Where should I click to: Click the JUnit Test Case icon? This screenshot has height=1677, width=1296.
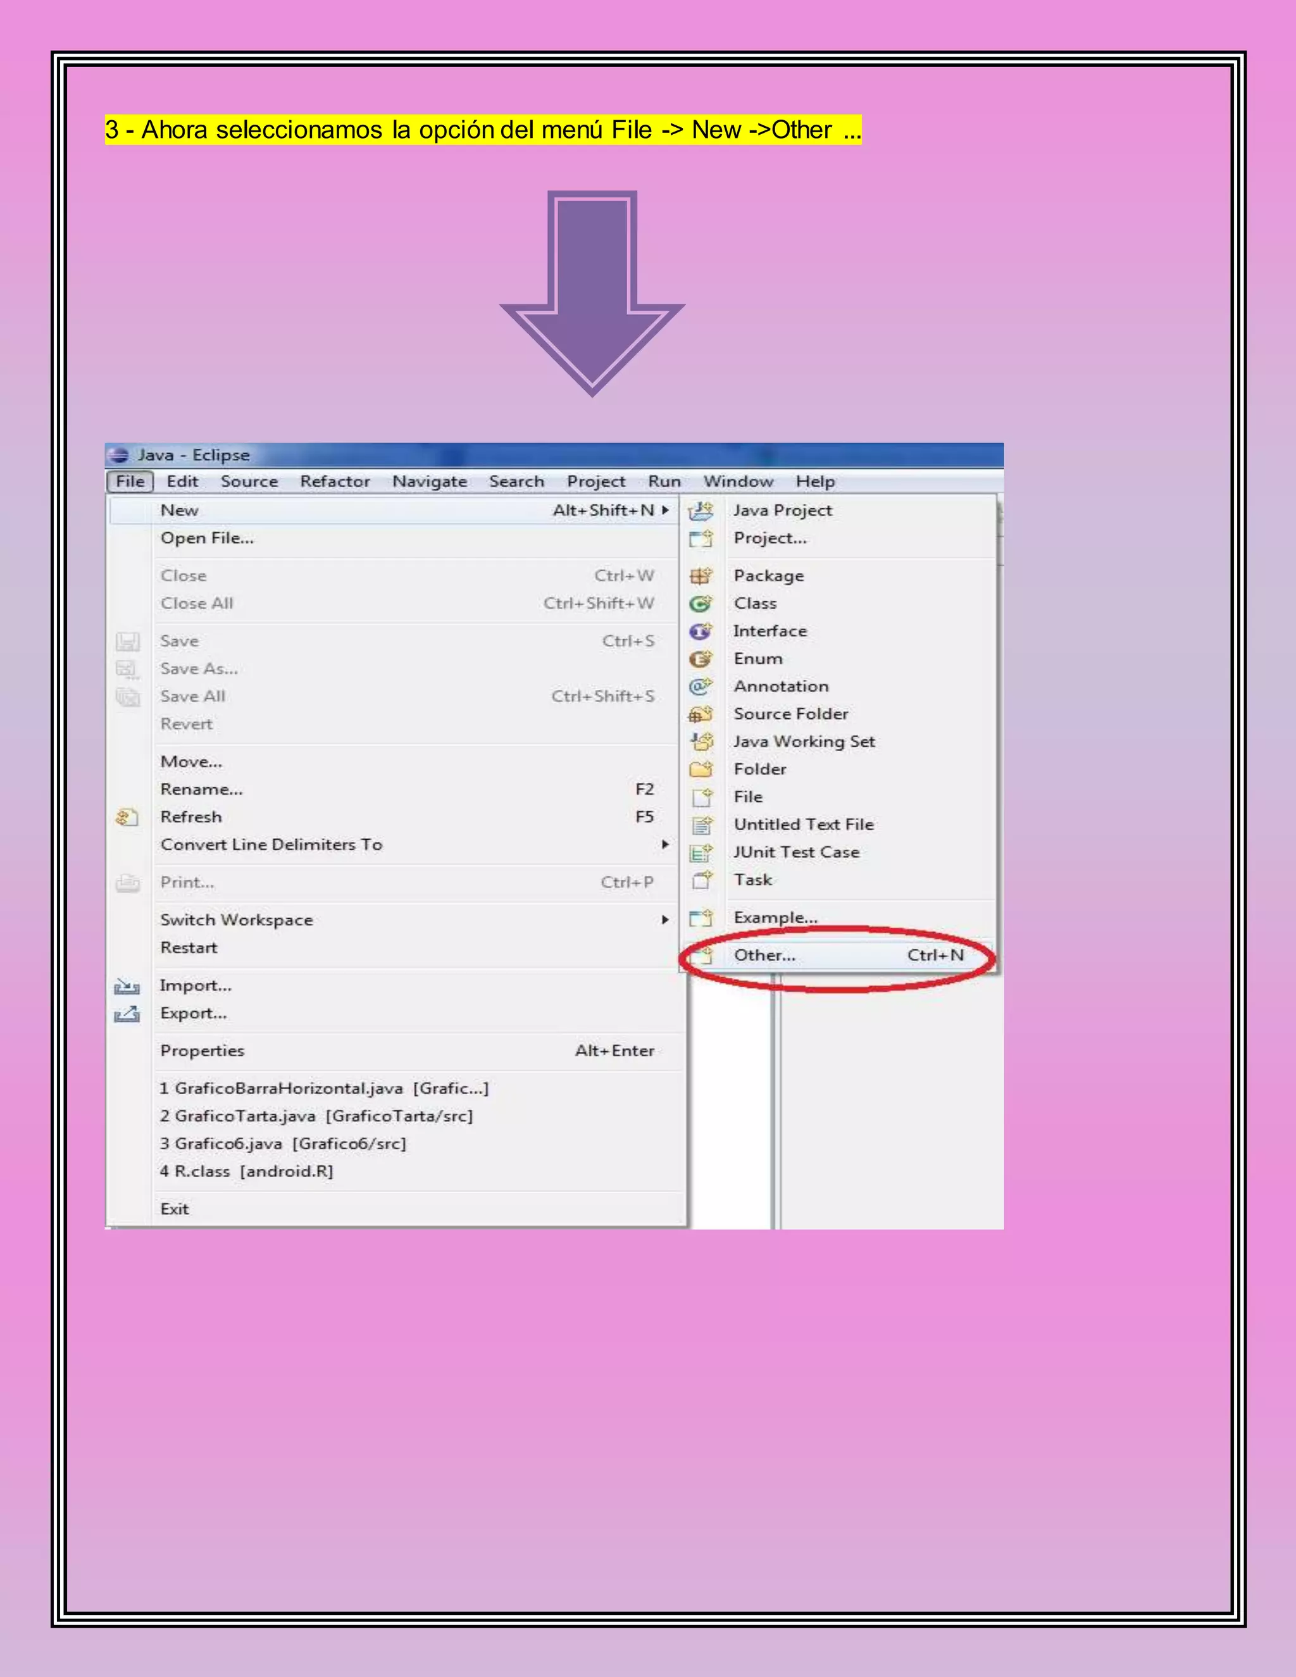point(701,852)
